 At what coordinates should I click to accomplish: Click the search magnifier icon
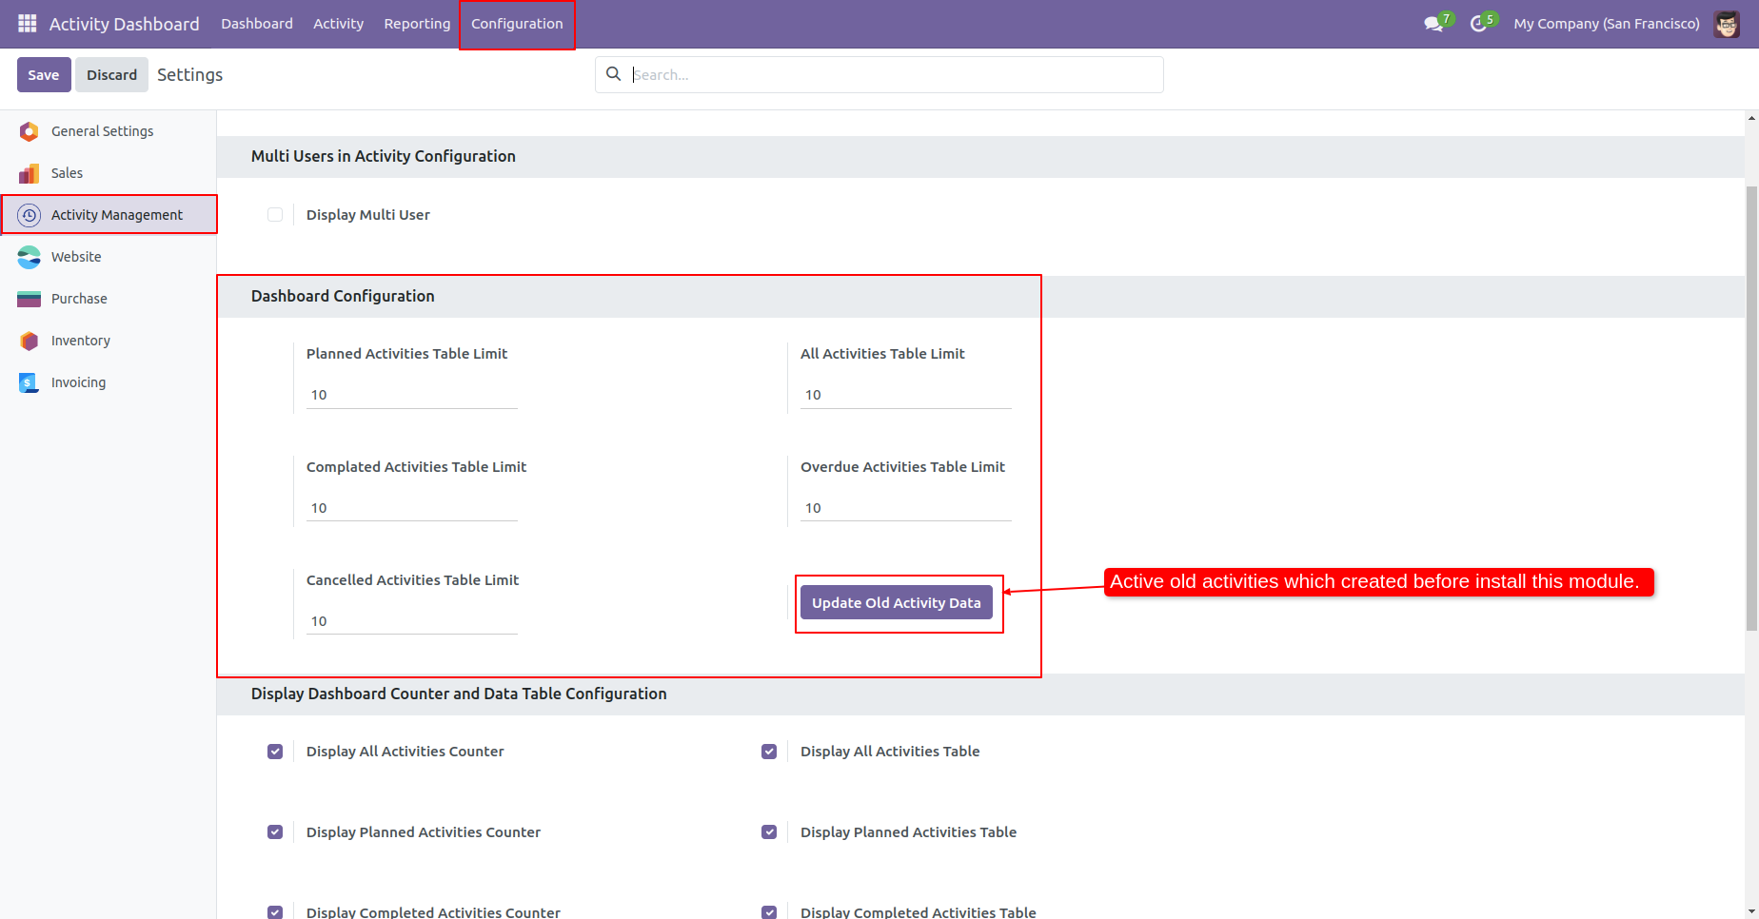(x=614, y=74)
